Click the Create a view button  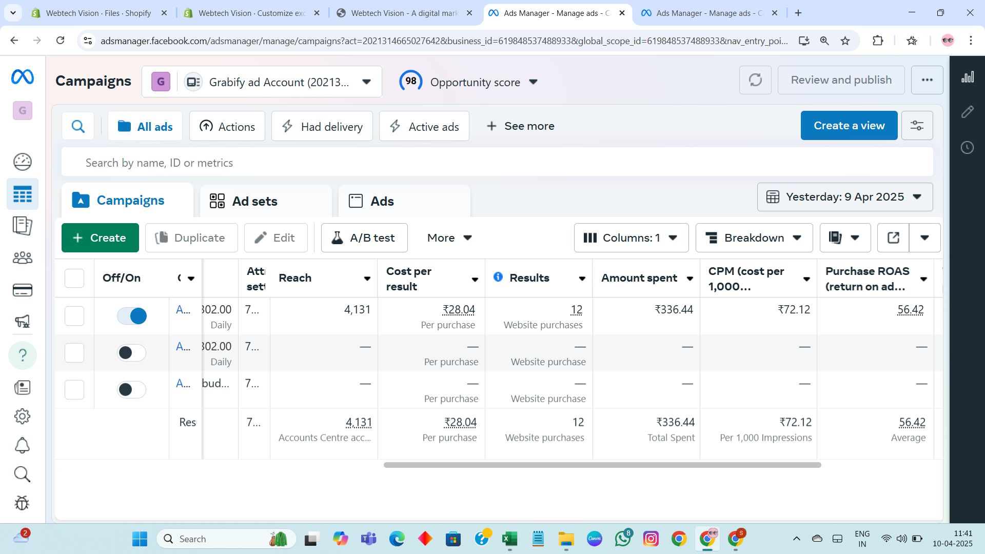[849, 126]
